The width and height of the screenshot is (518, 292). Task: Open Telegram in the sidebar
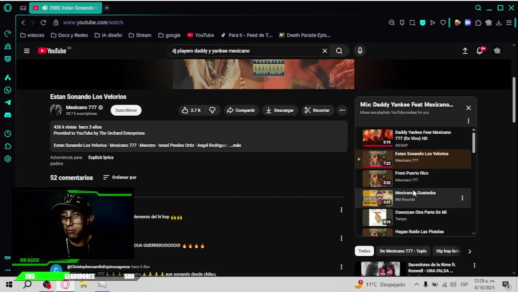pyautogui.click(x=7, y=103)
